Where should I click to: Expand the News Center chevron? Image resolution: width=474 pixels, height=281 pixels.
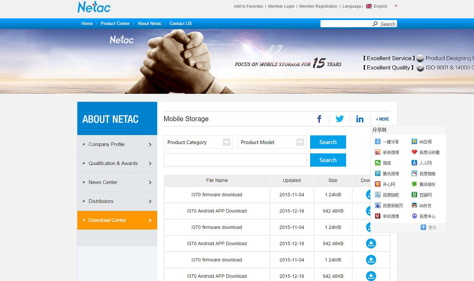tap(150, 182)
